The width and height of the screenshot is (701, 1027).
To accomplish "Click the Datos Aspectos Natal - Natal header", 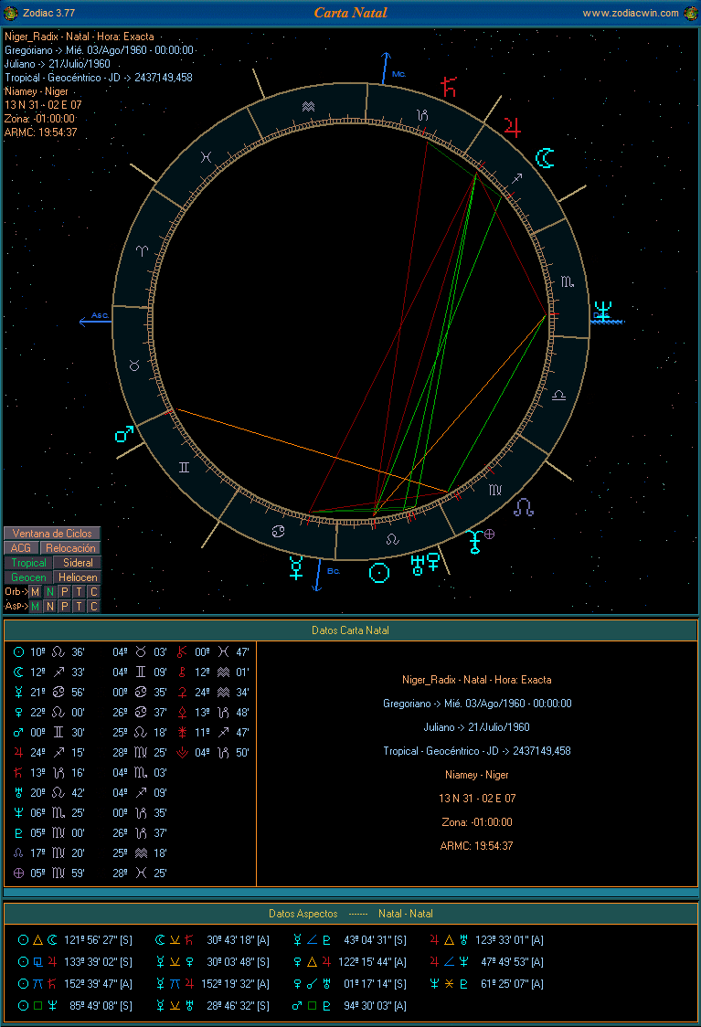I will coord(351,913).
